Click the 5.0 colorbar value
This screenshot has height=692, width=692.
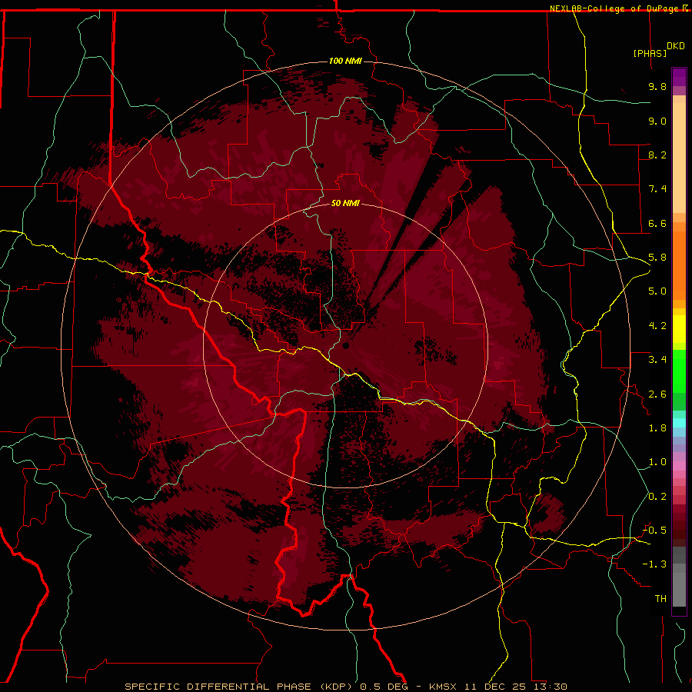click(657, 291)
